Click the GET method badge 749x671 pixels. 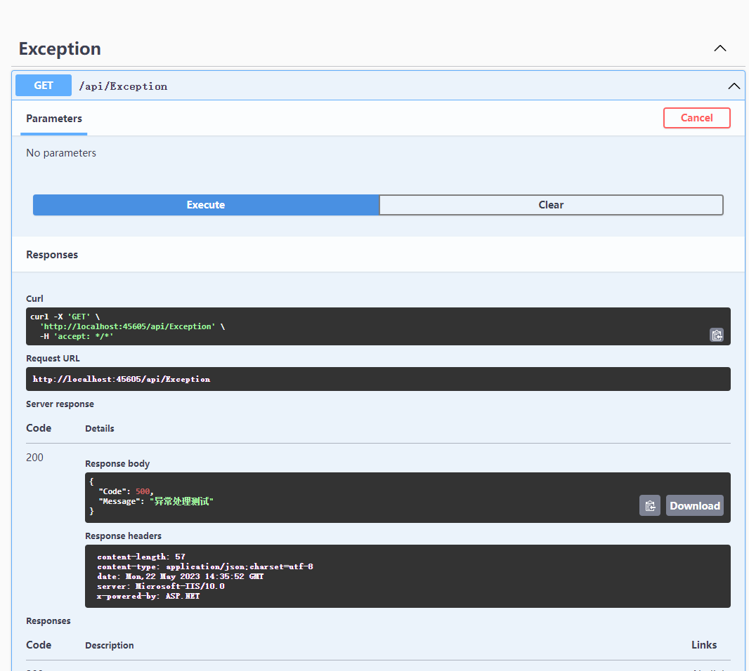click(44, 86)
